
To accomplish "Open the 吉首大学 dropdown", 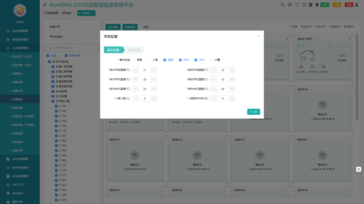I will point(72,27).
